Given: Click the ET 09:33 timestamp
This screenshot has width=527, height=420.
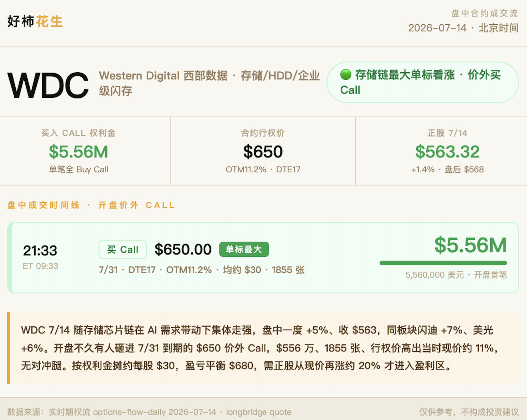Looking at the screenshot, I should click(40, 266).
